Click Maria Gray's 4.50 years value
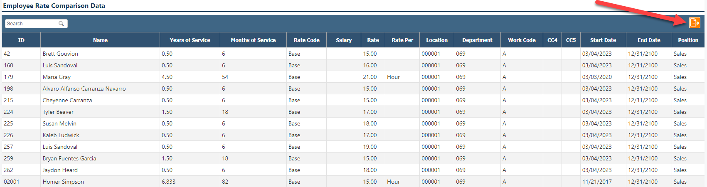 [x=167, y=77]
